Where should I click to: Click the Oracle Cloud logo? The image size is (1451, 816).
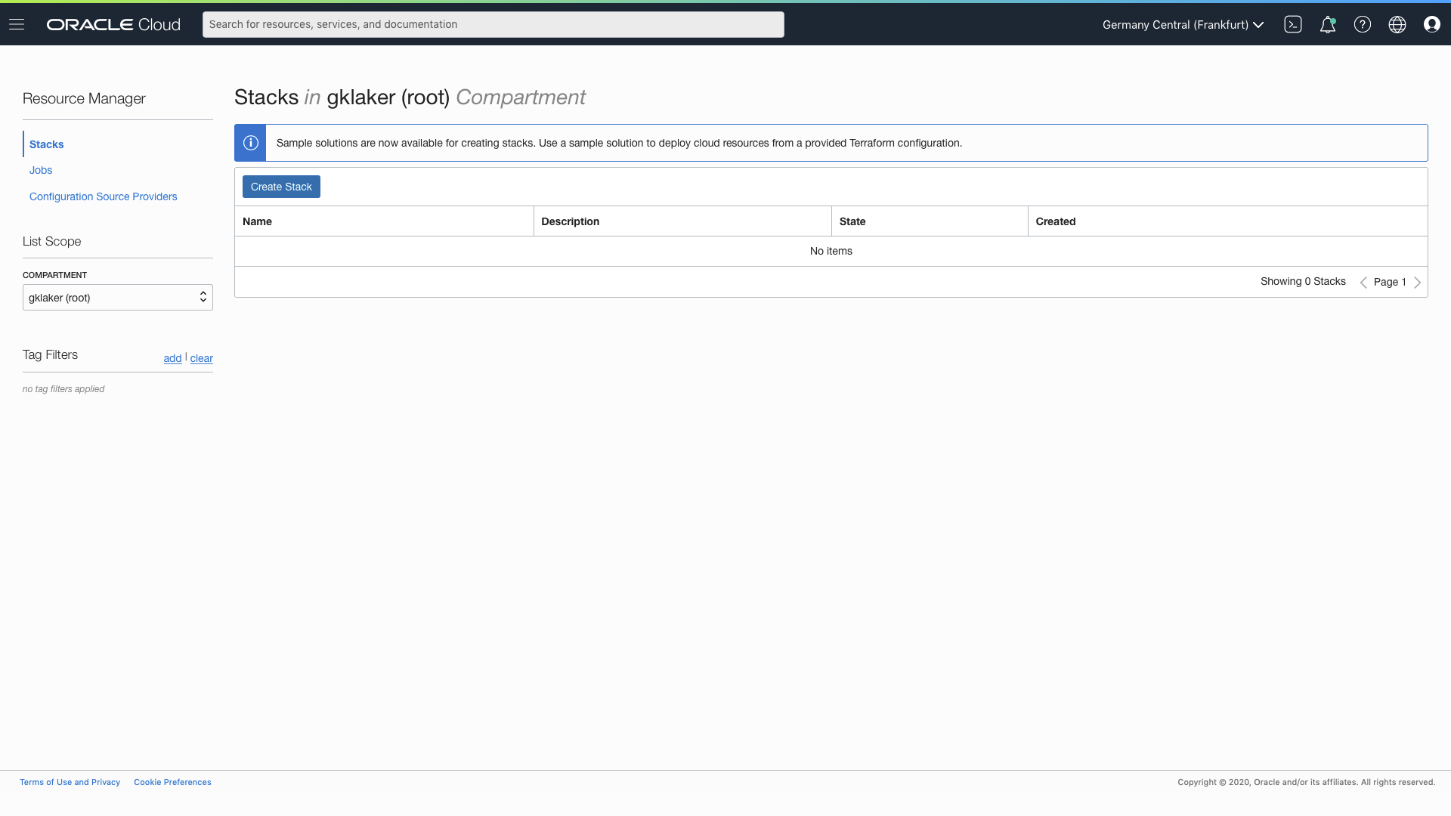point(113,24)
